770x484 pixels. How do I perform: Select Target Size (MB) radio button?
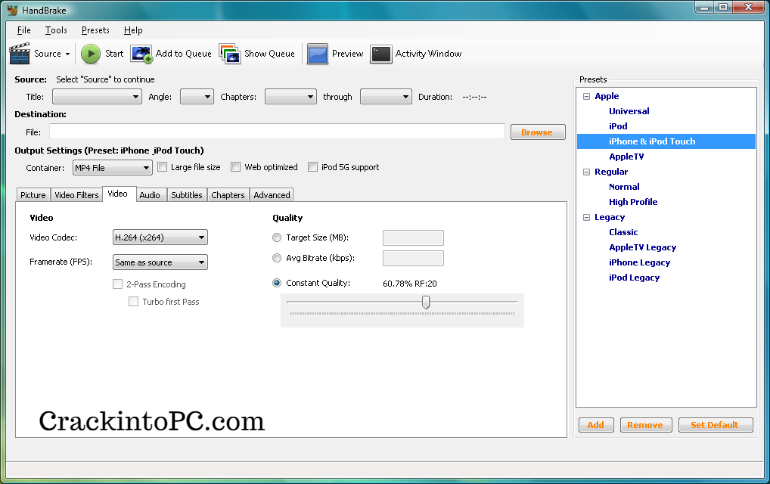tap(277, 237)
